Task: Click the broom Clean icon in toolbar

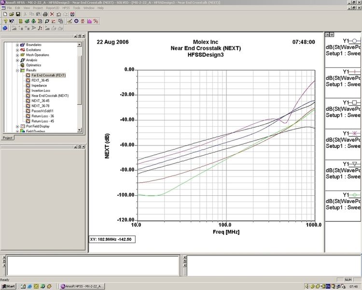Action: pyautogui.click(x=70, y=21)
